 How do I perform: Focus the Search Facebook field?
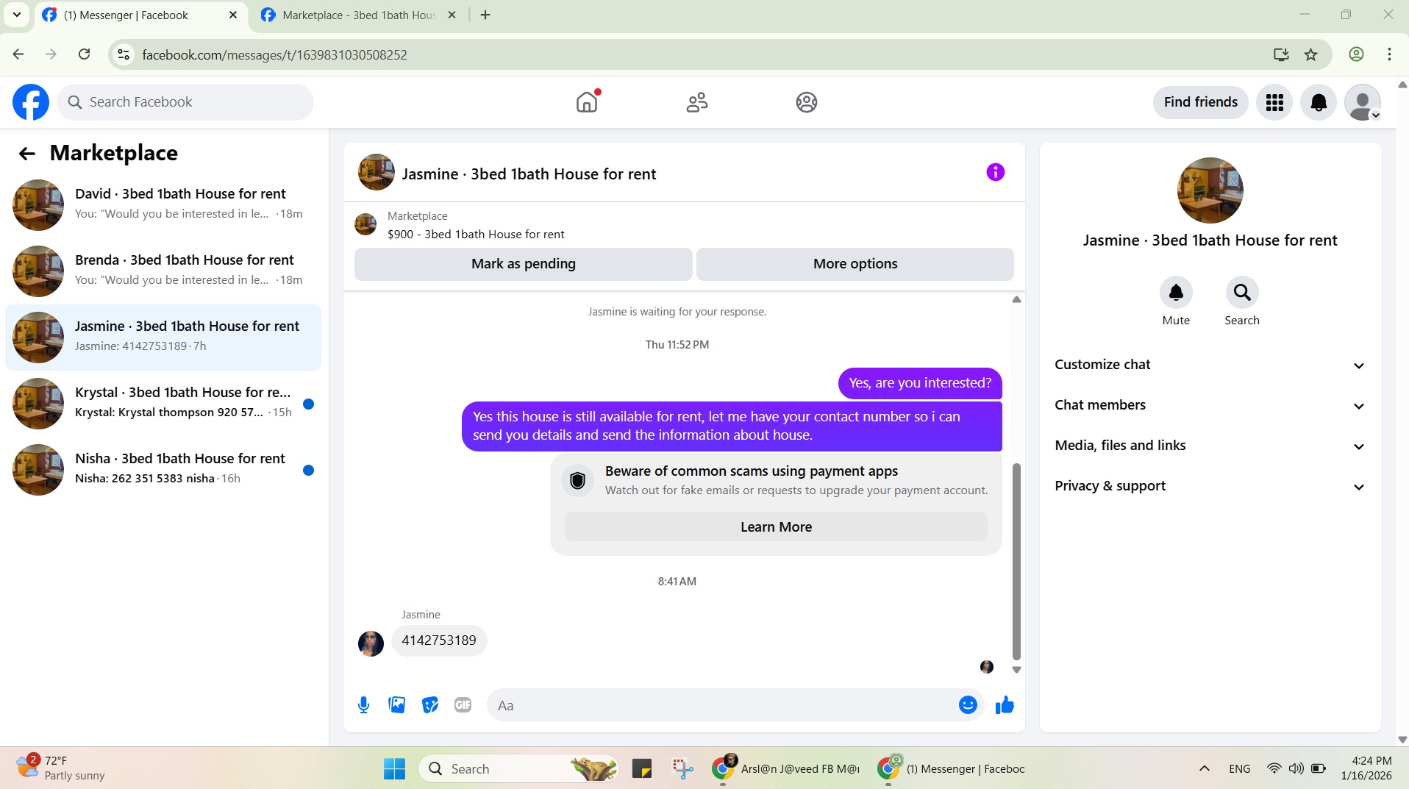[185, 102]
